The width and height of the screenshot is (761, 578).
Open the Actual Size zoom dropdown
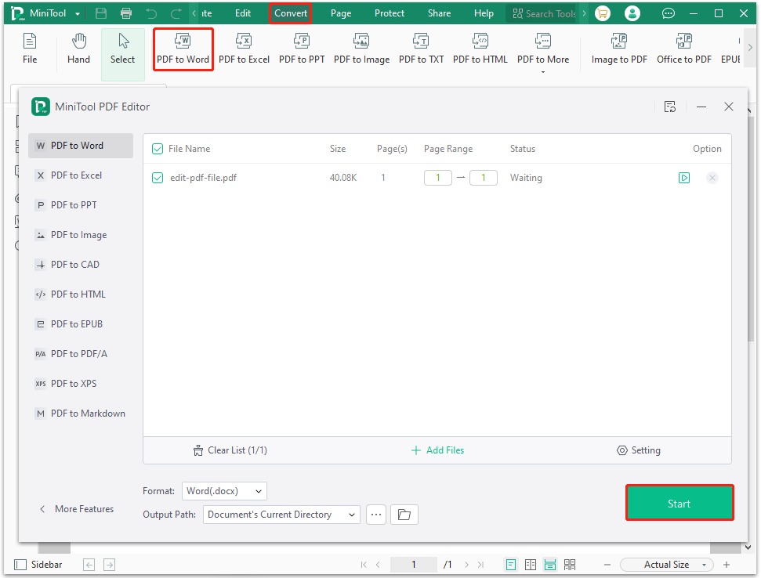(x=666, y=565)
